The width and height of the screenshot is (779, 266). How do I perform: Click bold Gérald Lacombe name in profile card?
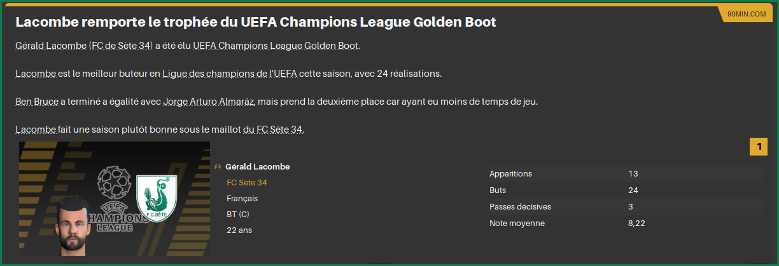tap(257, 167)
